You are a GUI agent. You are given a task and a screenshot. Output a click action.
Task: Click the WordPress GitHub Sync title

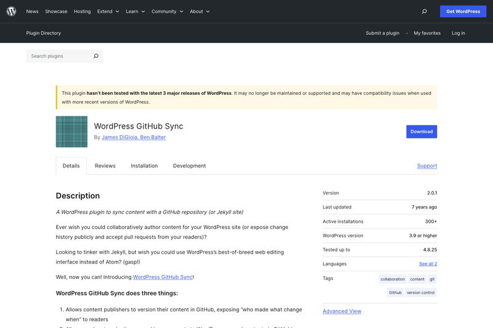(x=138, y=126)
